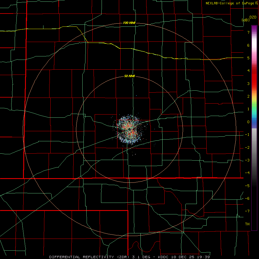Click the '-4' value on color scale
This screenshot has width=259, height=259.
[x=247, y=173]
